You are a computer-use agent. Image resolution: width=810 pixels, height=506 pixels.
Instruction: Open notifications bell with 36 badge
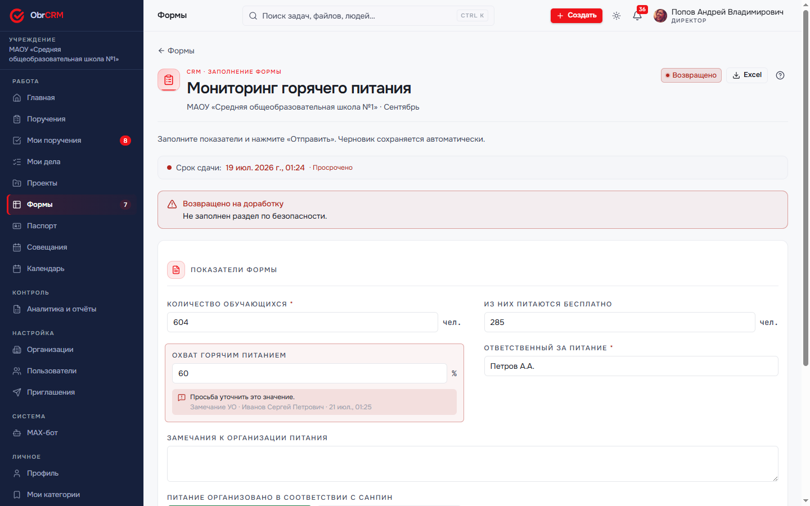(637, 16)
